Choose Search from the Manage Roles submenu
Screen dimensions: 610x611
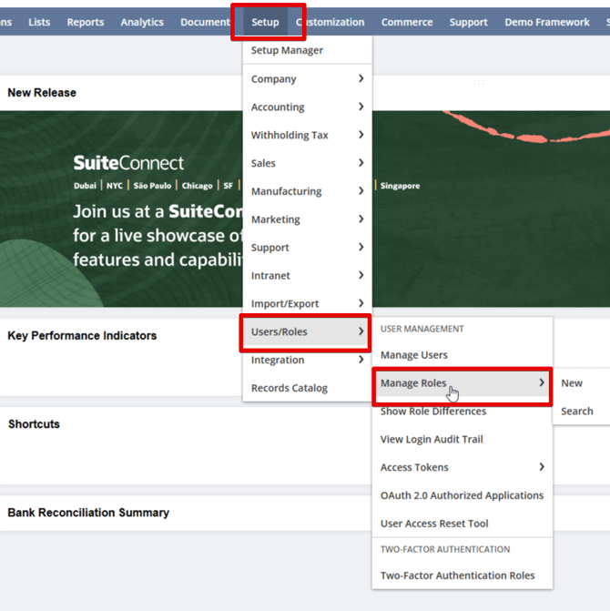point(577,412)
